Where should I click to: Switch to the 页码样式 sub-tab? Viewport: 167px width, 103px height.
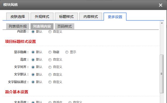(65, 26)
